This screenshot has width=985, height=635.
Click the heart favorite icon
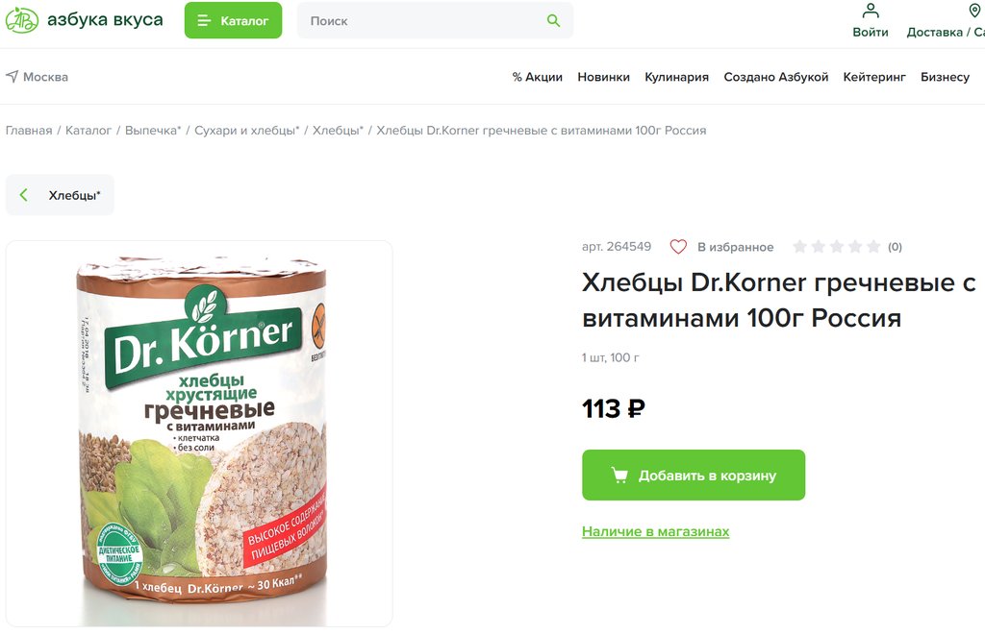[x=678, y=247]
